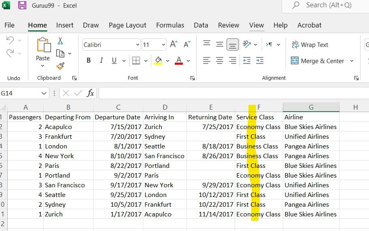Click the Enter checkmark in formula bar

[78, 93]
